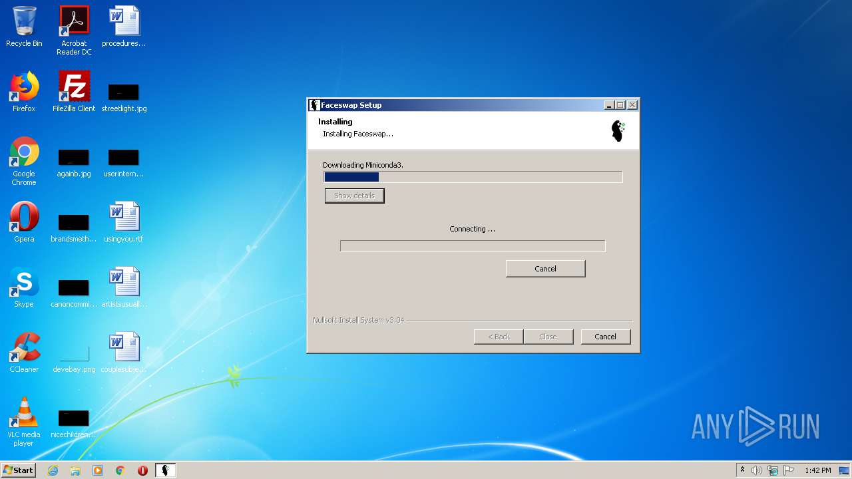852x479 pixels.
Task: Cancel the Faceswap installation
Action: pos(605,337)
